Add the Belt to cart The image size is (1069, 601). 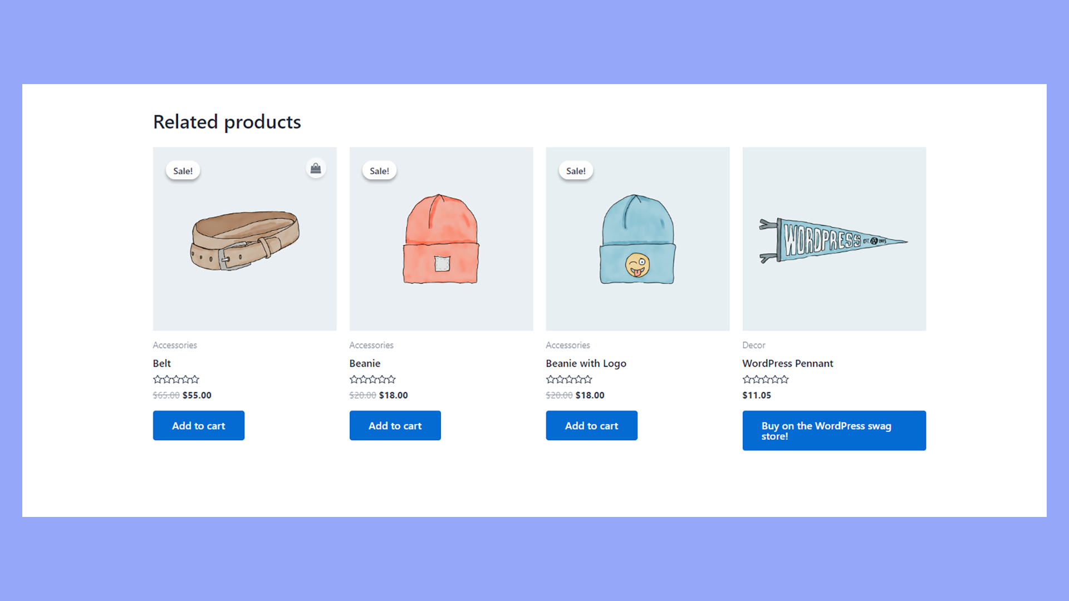199,426
